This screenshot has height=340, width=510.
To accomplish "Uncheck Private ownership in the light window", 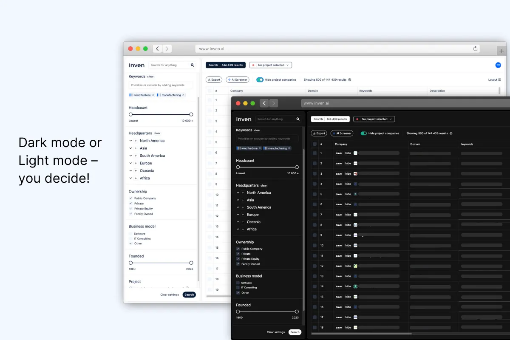I will coord(131,204).
